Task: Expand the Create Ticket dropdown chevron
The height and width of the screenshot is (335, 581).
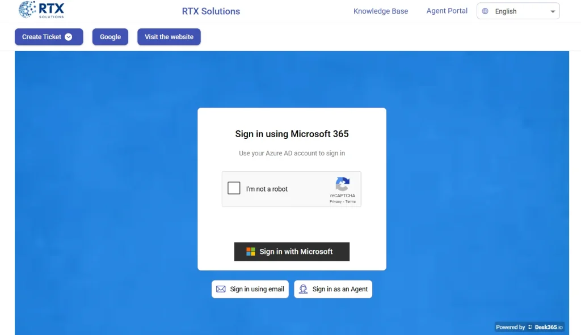Action: pyautogui.click(x=69, y=36)
